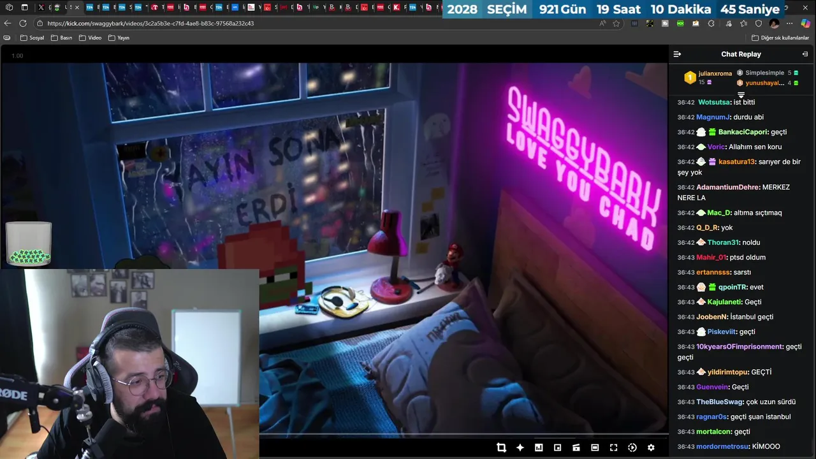Open video player settings gear
The width and height of the screenshot is (816, 459).
point(651,448)
